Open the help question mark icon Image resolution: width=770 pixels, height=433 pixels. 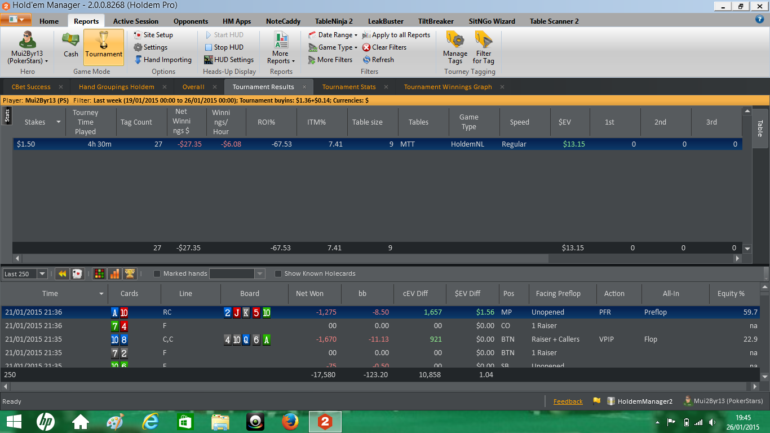click(x=759, y=19)
